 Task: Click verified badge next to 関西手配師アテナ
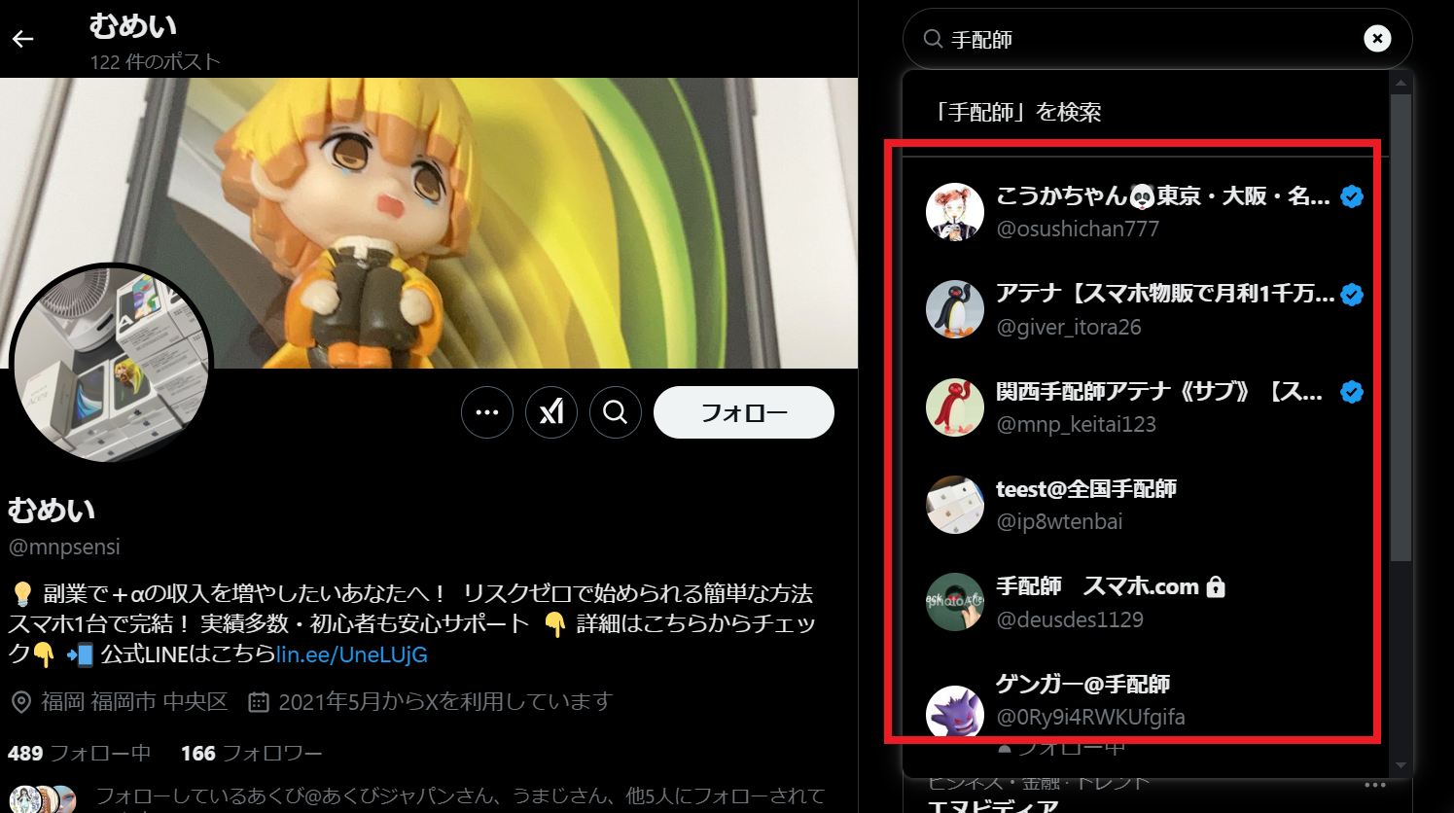coord(1351,392)
